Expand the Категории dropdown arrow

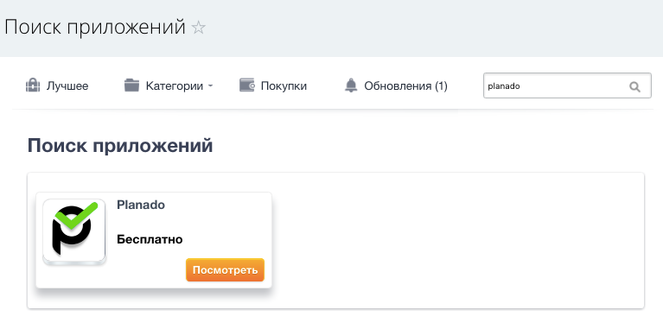point(210,86)
